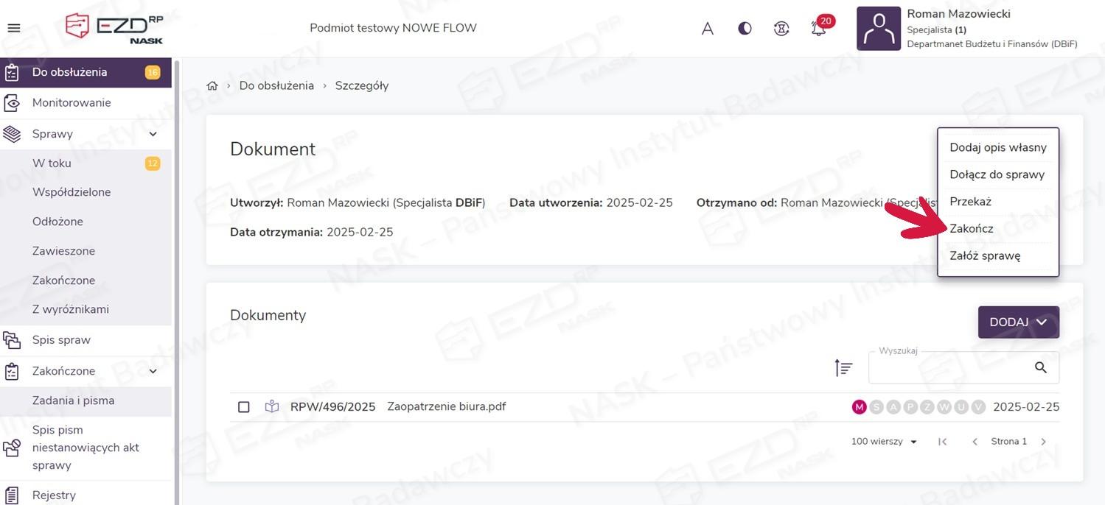Image resolution: width=1105 pixels, height=505 pixels.
Task: Open Roman Mazowiecki user avatar
Action: [878, 29]
